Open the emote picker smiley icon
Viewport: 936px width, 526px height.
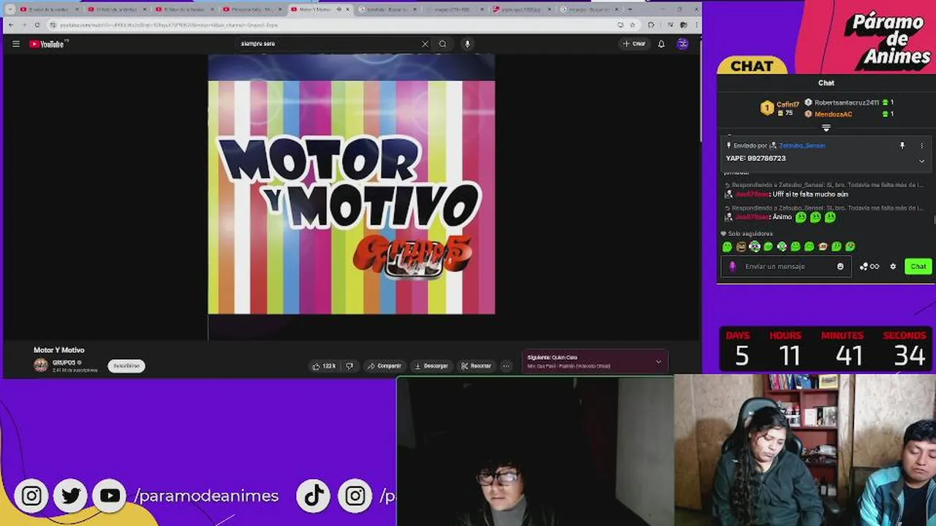(840, 267)
